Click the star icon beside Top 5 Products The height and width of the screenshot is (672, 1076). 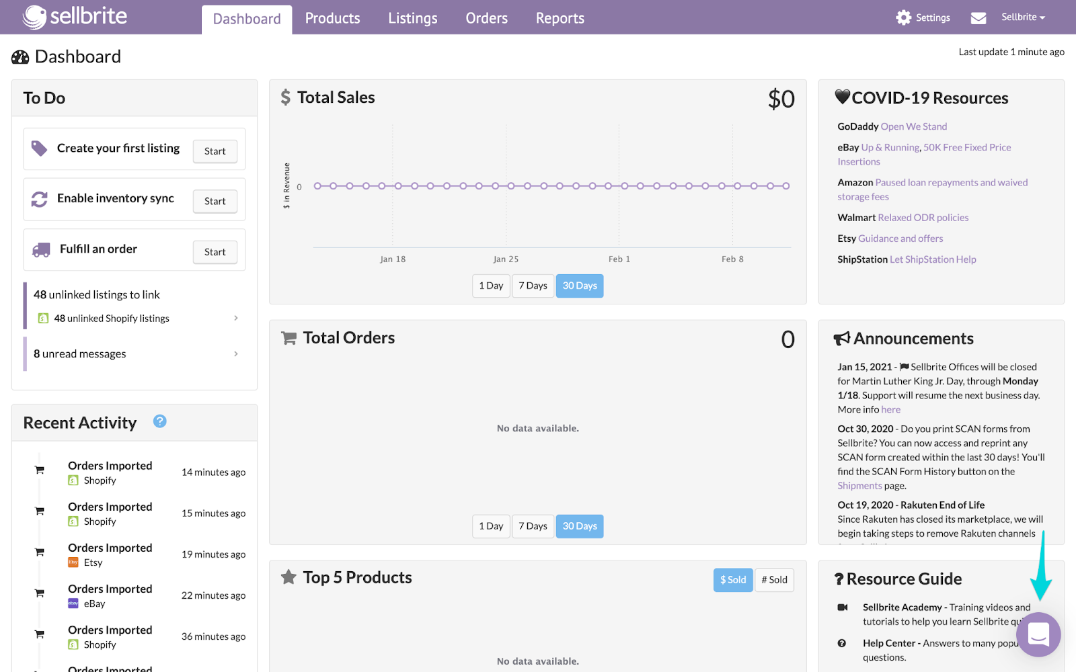pyautogui.click(x=289, y=577)
